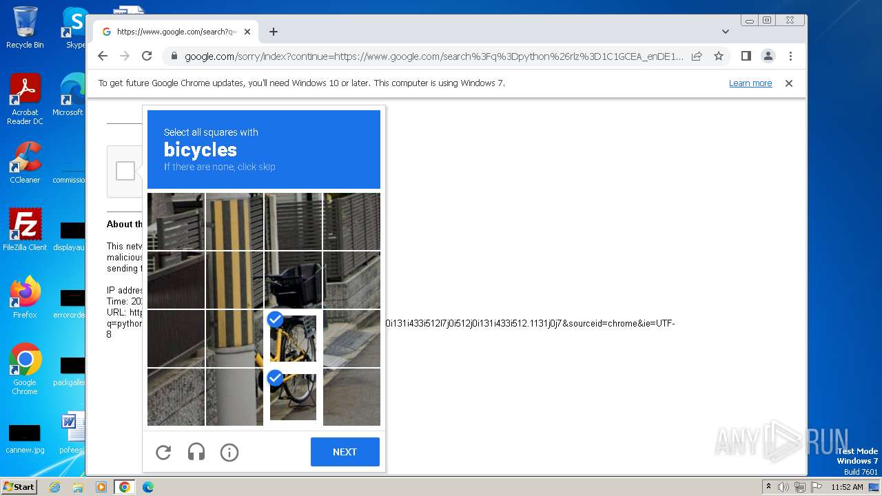The width and height of the screenshot is (882, 496).
Task: Tick the I'm not a robot checkbox
Action: [125, 171]
